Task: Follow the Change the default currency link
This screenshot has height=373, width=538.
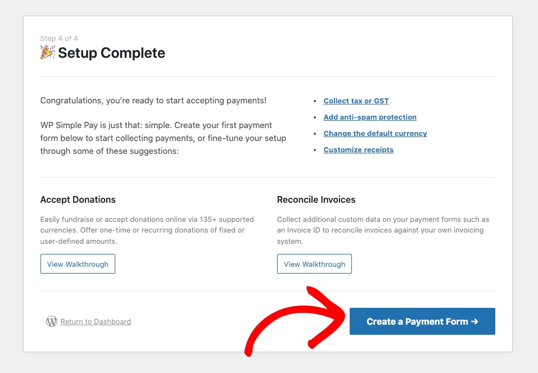Action: pos(375,134)
